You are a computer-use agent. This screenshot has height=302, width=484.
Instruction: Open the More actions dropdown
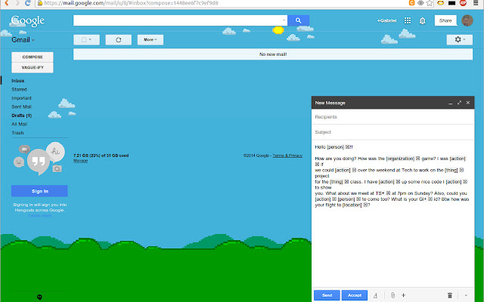(150, 40)
